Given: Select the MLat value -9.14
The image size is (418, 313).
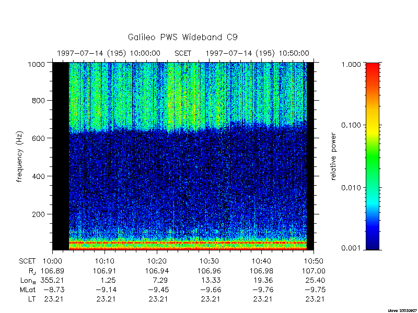Looking at the screenshot, I should click(x=107, y=290).
